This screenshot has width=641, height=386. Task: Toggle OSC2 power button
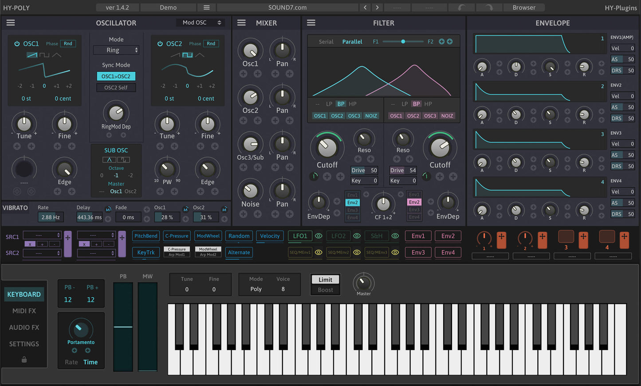[x=160, y=43]
